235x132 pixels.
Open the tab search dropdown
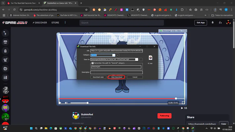3,3
